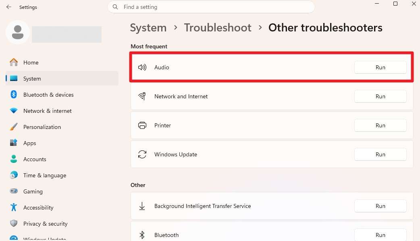420x241 pixels.
Task: Go to Network & internet settings
Action: (x=62, y=110)
